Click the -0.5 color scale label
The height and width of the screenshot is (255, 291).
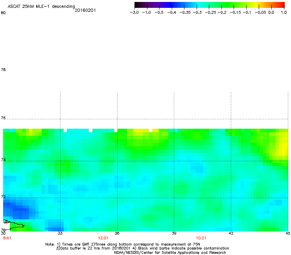[159, 13]
